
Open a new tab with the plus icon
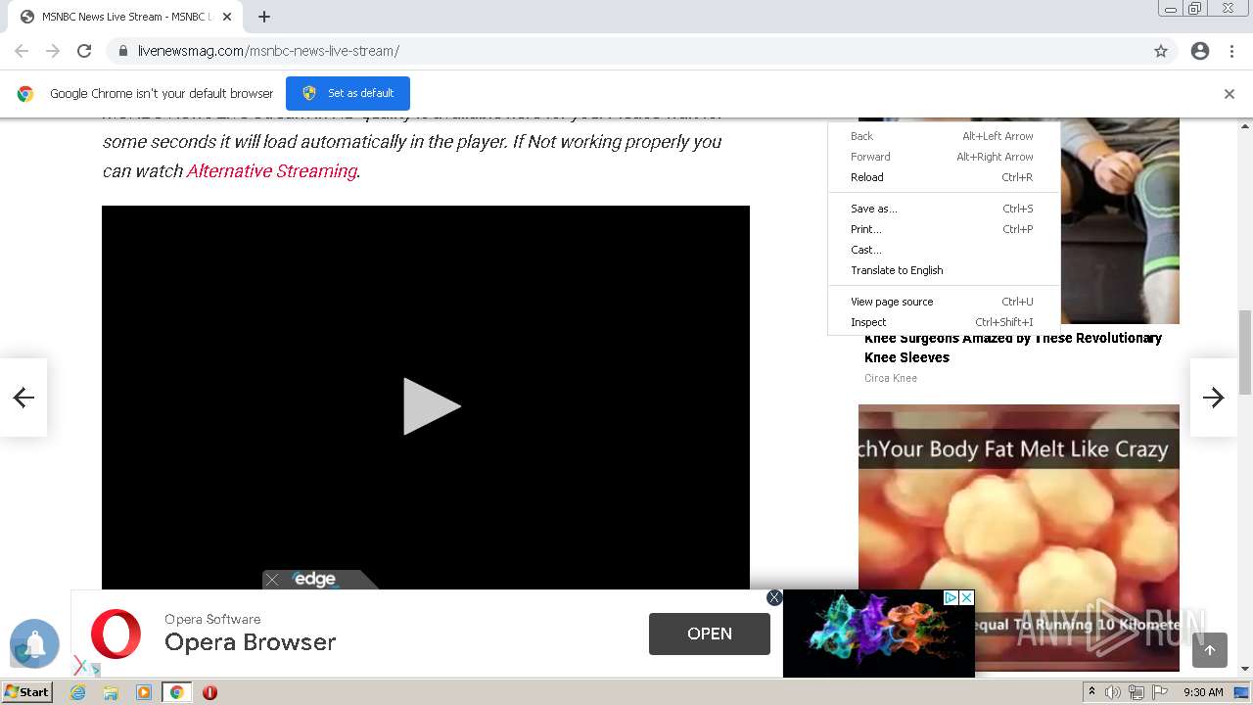click(x=264, y=17)
